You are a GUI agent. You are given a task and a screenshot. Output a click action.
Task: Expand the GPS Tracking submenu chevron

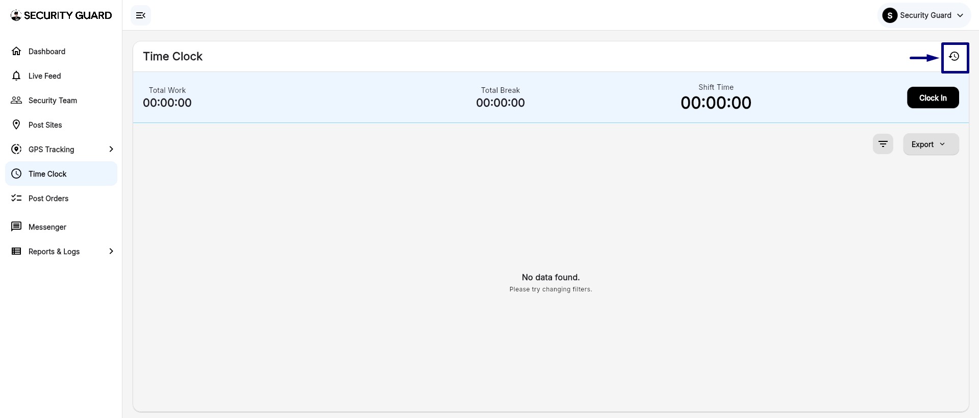pyautogui.click(x=111, y=149)
